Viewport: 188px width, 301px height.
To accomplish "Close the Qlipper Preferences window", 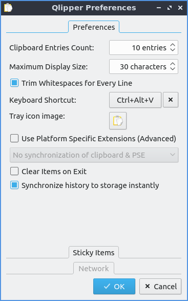I will pos(180,8).
